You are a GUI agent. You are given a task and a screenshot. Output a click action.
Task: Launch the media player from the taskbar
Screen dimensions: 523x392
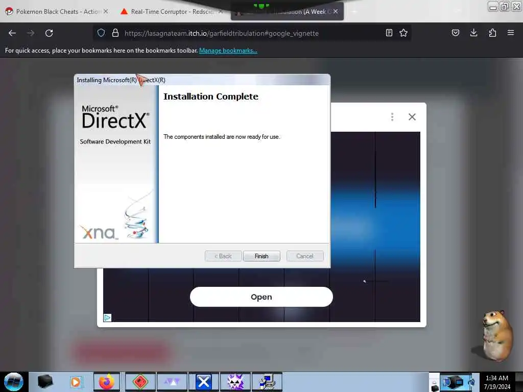click(76, 382)
